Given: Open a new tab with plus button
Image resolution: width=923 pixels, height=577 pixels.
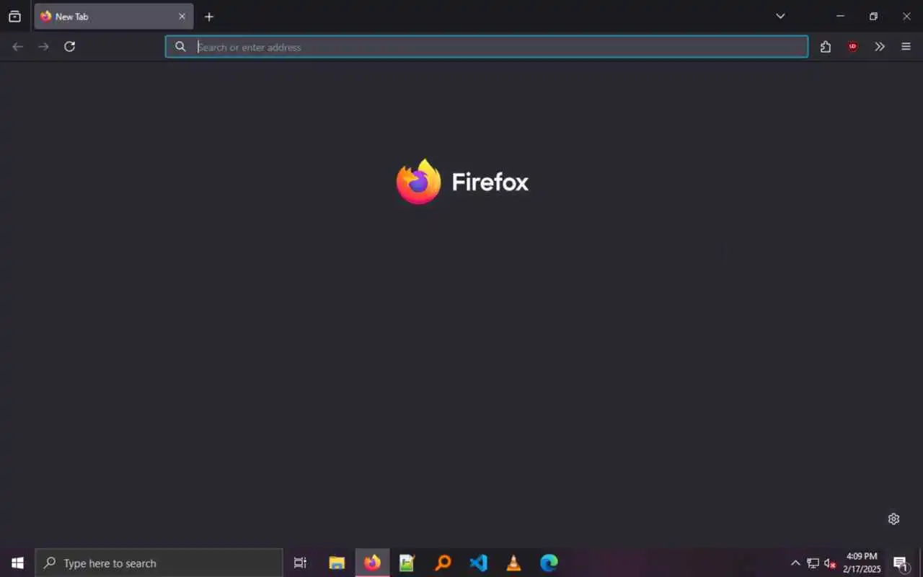Looking at the screenshot, I should [x=209, y=17].
